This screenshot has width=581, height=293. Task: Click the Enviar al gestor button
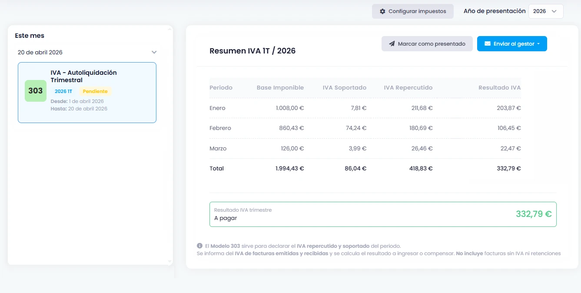tap(512, 43)
